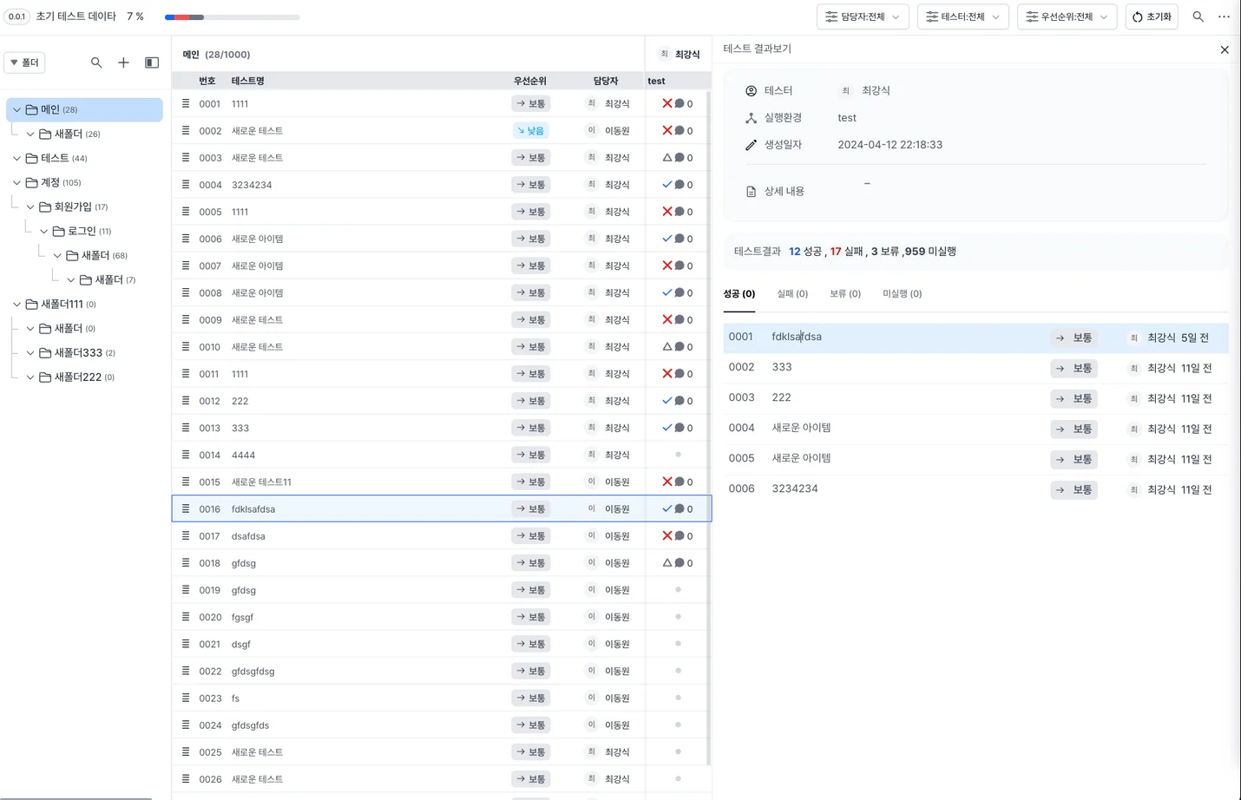The height and width of the screenshot is (800, 1241).
Task: Open comment bubble on row 0012
Action: (680, 400)
